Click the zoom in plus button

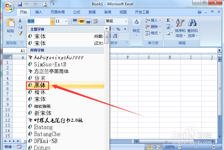coord(214,147)
